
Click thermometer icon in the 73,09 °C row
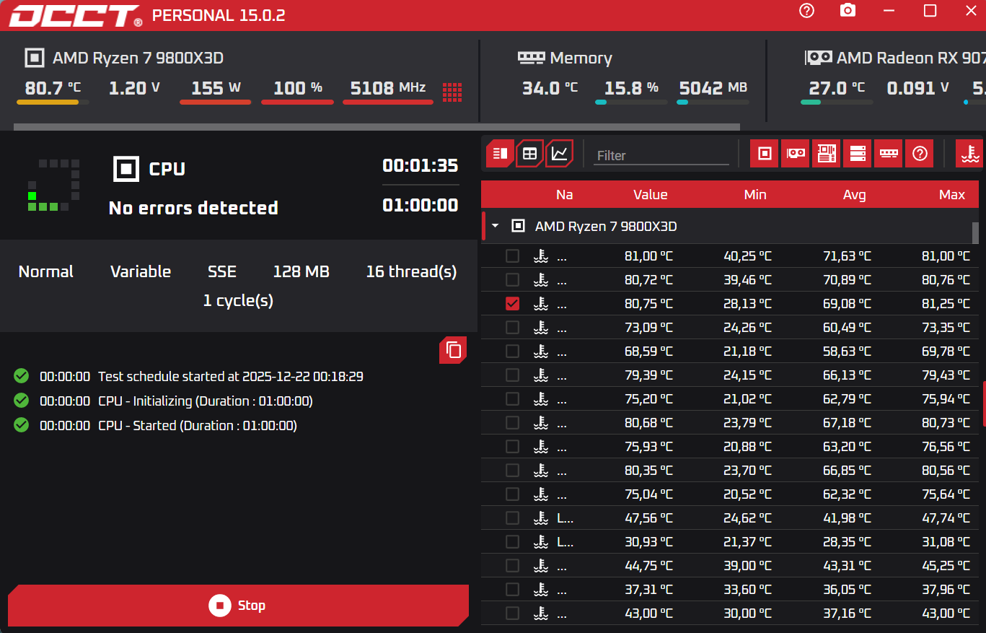[x=540, y=328]
